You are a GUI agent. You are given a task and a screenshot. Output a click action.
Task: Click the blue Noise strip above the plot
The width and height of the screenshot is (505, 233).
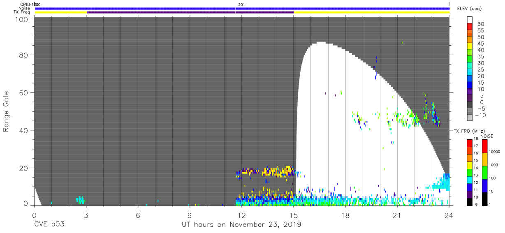[242, 8]
